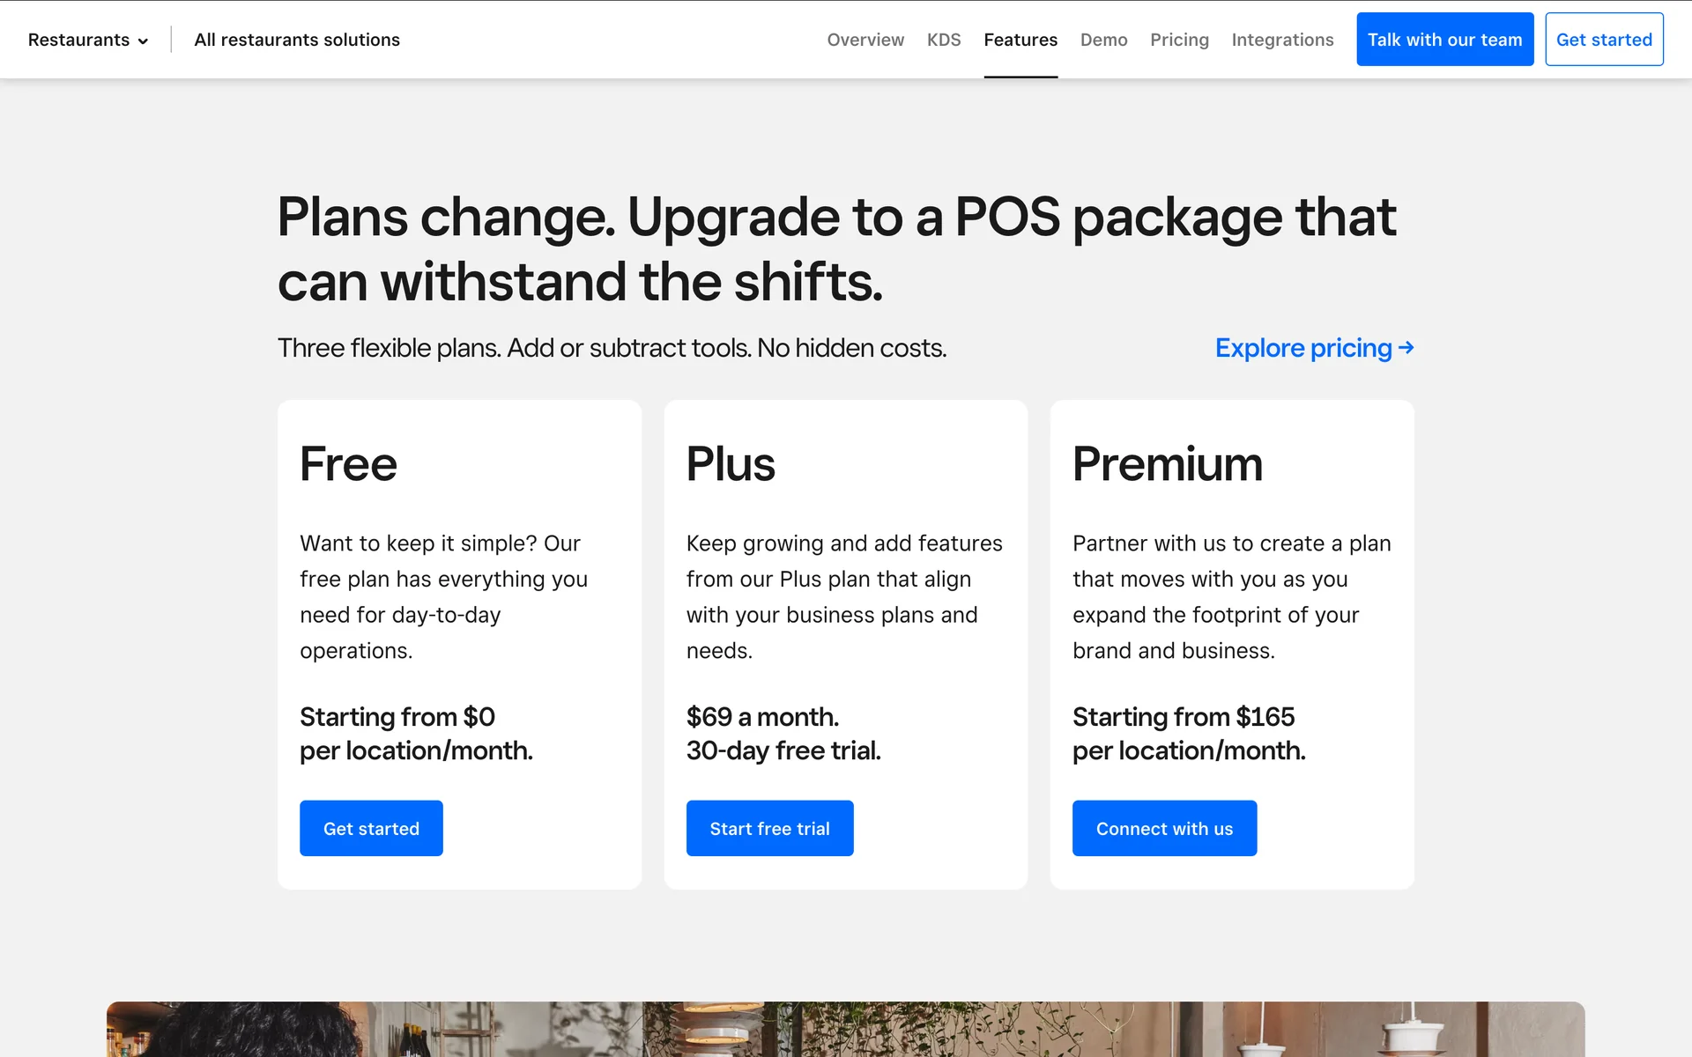Click Get started in the Free plan card
The width and height of the screenshot is (1692, 1057).
coord(371,828)
